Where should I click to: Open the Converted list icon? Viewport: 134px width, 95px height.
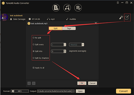point(78,8)
